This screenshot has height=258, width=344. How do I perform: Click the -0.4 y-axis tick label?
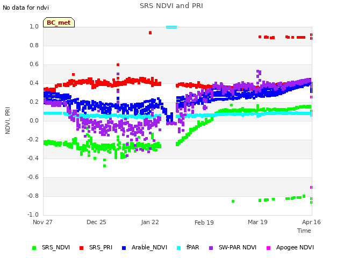point(33,158)
